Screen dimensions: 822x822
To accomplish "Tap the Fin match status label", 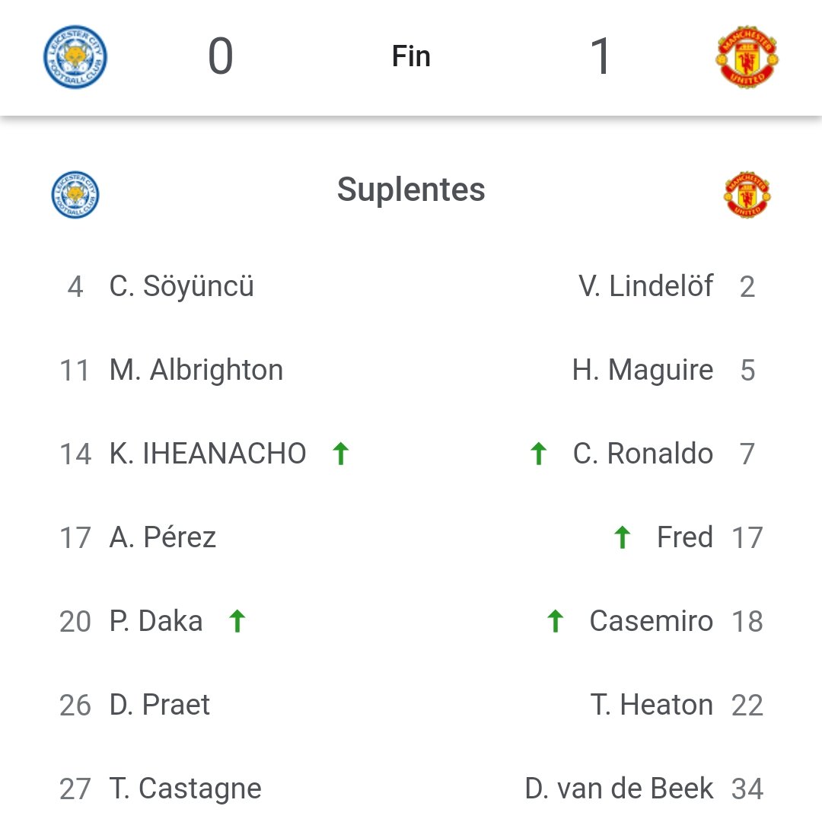I will 412,56.
